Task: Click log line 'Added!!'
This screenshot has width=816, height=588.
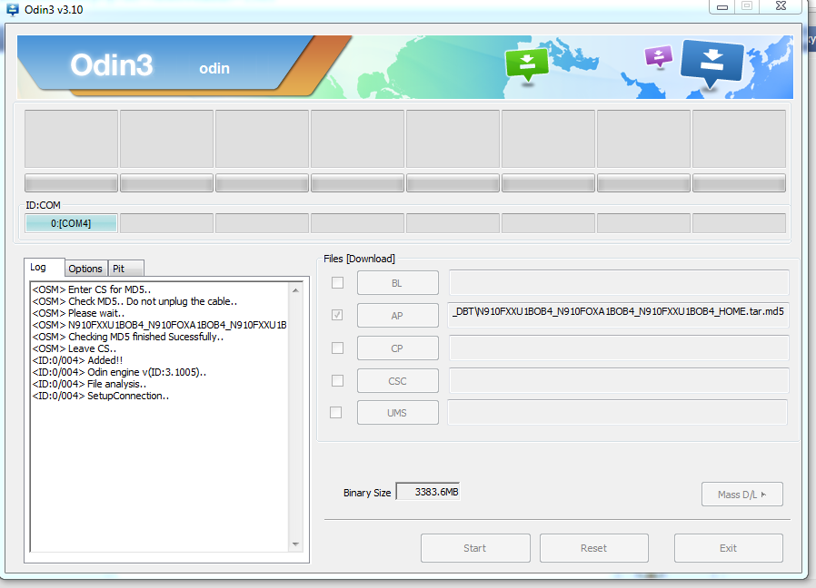Action: click(77, 360)
